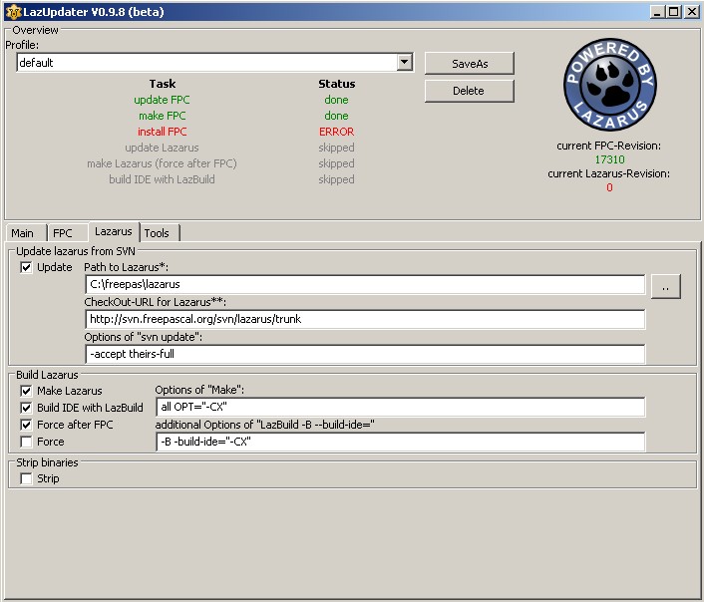Click the Powered by Lazarus paw logo
704x602 pixels.
tap(609, 85)
